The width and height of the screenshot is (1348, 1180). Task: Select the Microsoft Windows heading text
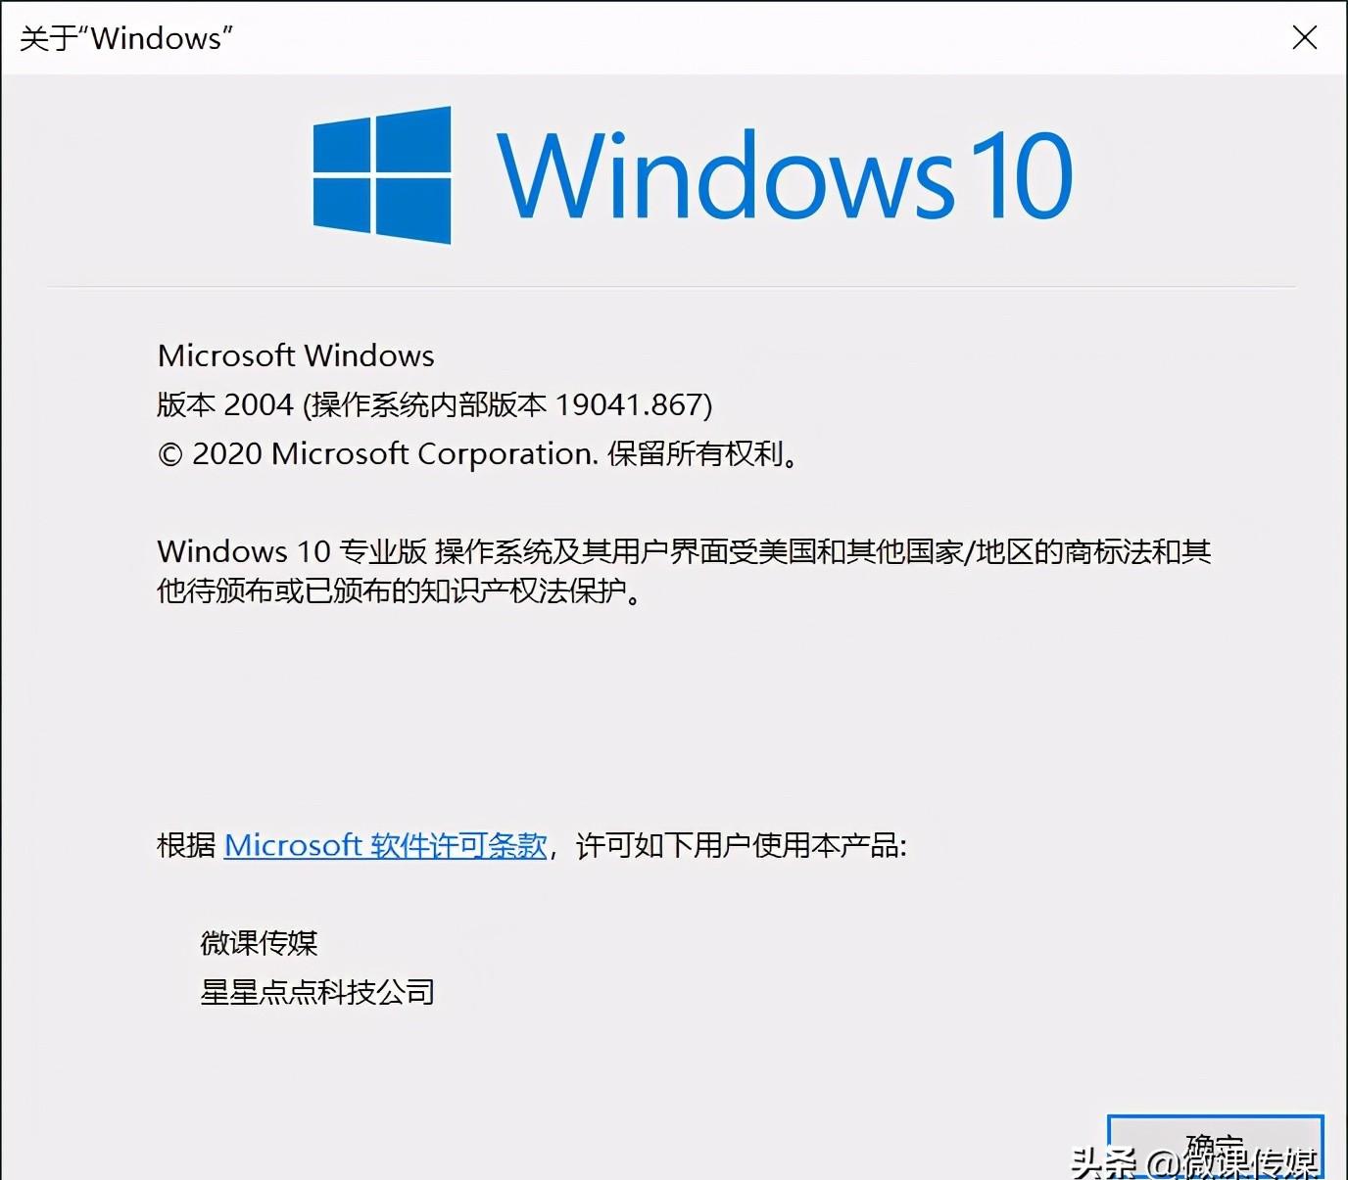(x=296, y=355)
